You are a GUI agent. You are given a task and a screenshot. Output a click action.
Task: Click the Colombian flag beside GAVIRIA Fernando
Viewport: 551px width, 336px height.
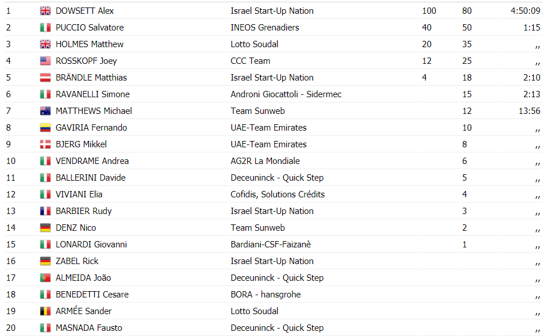pyautogui.click(x=45, y=128)
